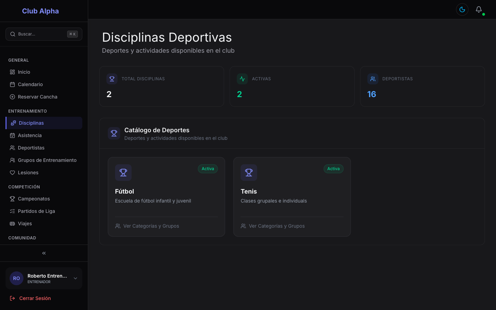The width and height of the screenshot is (496, 310).
Task: Click the ⌘K shortcut badge
Action: click(72, 34)
